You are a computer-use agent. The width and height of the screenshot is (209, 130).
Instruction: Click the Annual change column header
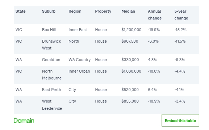tap(155, 14)
